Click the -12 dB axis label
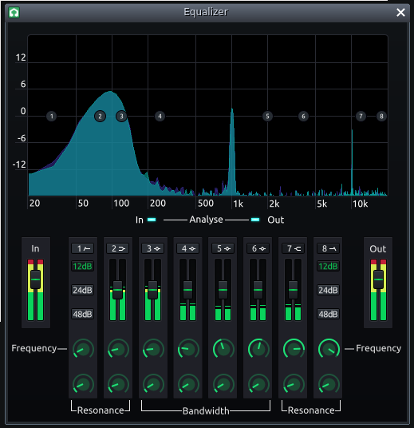The width and height of the screenshot is (414, 428). point(19,164)
